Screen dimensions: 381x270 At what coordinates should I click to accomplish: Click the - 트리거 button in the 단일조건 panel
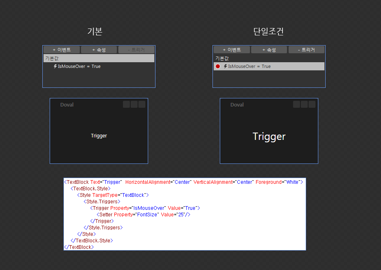click(x=307, y=50)
